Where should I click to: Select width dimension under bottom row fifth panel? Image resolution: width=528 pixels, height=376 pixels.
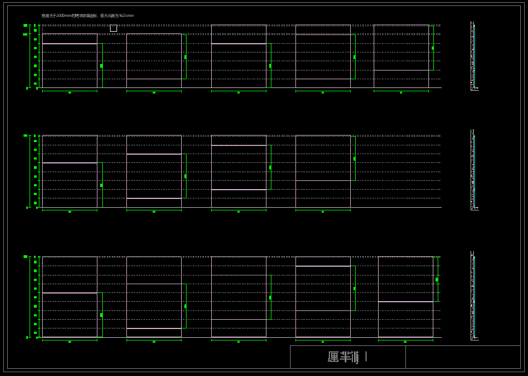(x=405, y=341)
